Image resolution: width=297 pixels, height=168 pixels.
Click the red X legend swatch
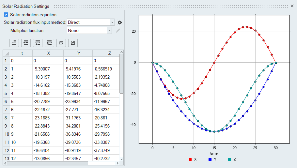tap(190, 160)
